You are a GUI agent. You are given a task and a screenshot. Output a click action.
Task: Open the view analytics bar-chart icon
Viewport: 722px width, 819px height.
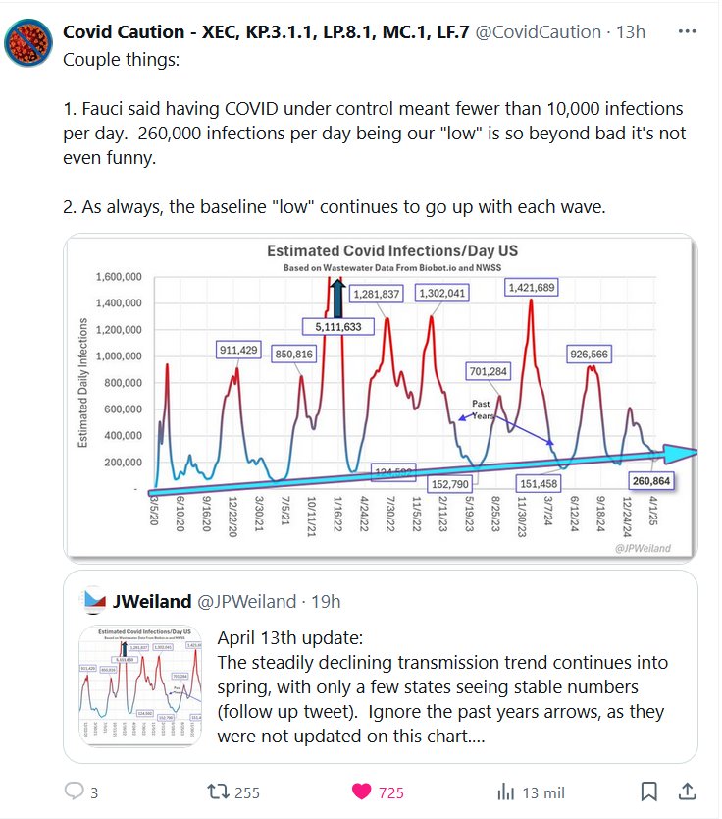pyautogui.click(x=507, y=792)
